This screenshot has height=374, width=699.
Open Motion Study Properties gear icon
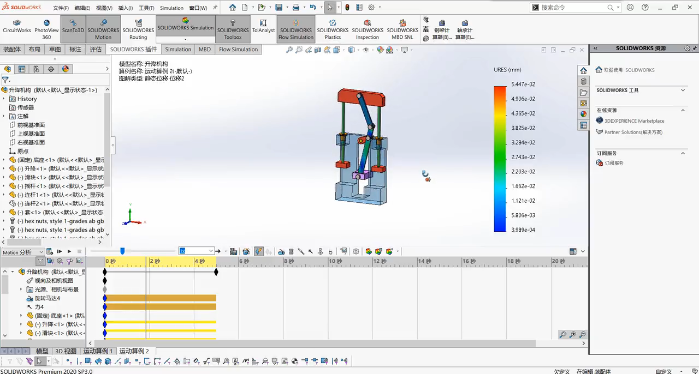(356, 251)
